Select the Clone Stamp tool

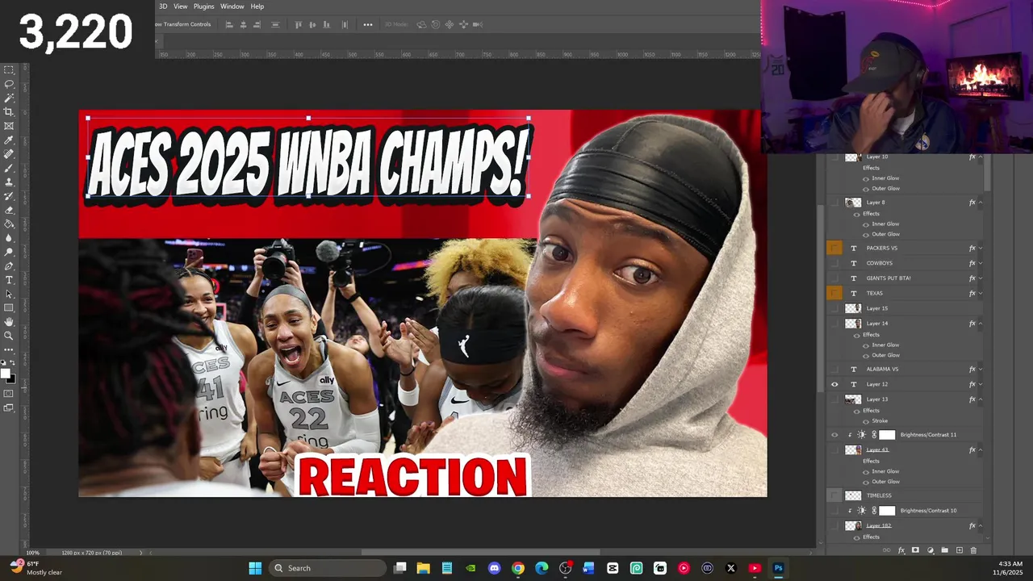click(9, 182)
